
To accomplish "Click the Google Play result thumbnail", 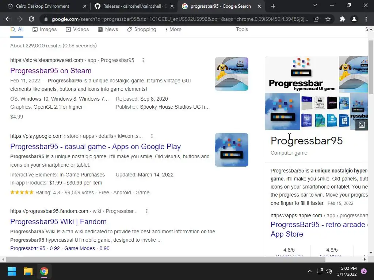I will [x=231, y=150].
